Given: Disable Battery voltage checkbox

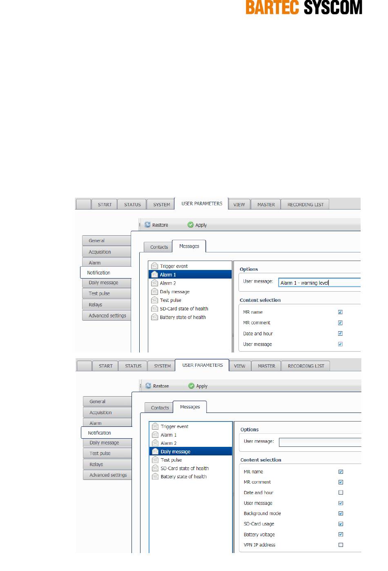Looking at the screenshot, I should [x=341, y=534].
